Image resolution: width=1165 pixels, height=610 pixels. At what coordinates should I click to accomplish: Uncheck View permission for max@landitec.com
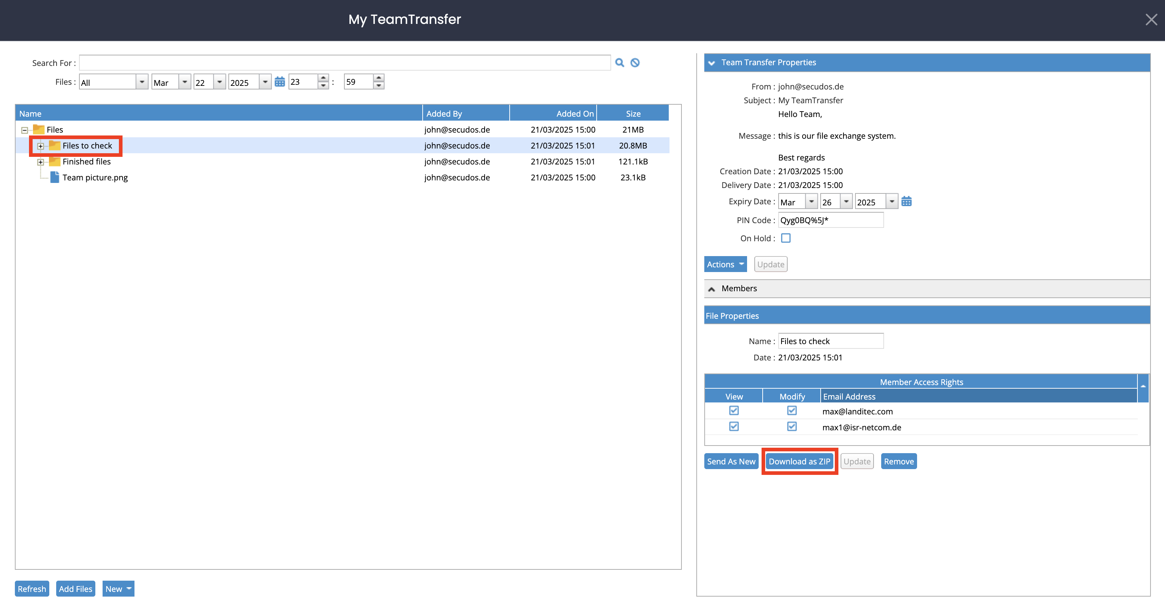[x=734, y=411]
